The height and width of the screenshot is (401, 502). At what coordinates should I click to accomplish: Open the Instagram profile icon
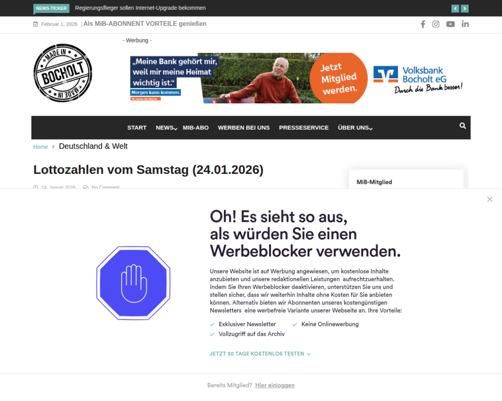(436, 24)
